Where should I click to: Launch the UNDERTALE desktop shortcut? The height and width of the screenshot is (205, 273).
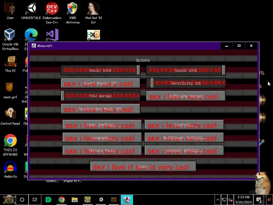click(x=31, y=11)
